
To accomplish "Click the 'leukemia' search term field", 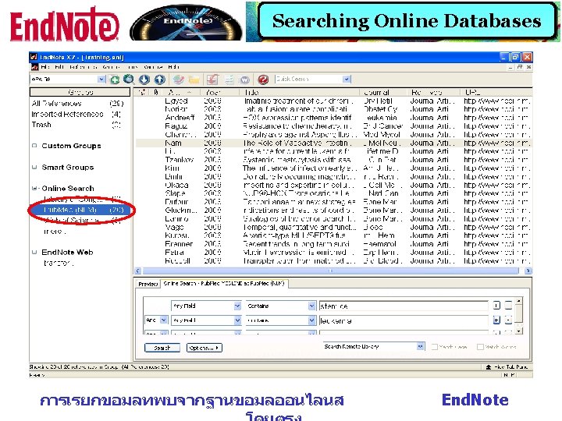I will (404, 320).
